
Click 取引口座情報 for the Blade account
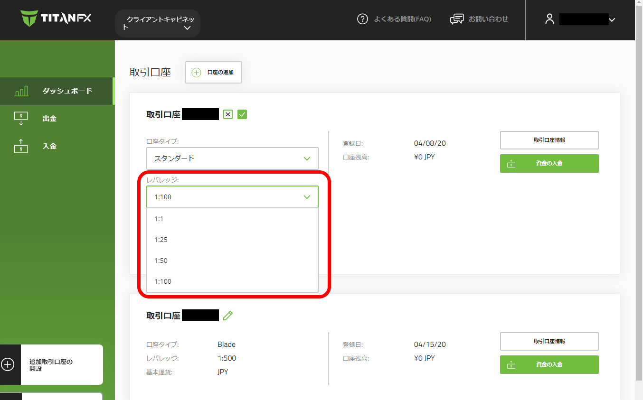pyautogui.click(x=549, y=342)
